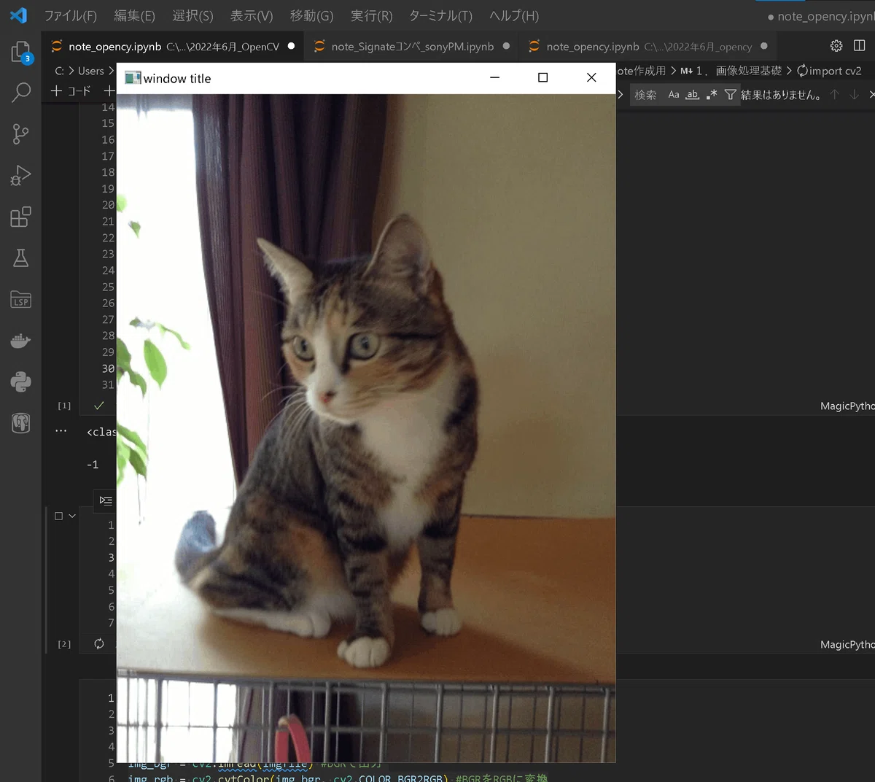Go to previous match in find widget
875x782 pixels.
point(835,94)
